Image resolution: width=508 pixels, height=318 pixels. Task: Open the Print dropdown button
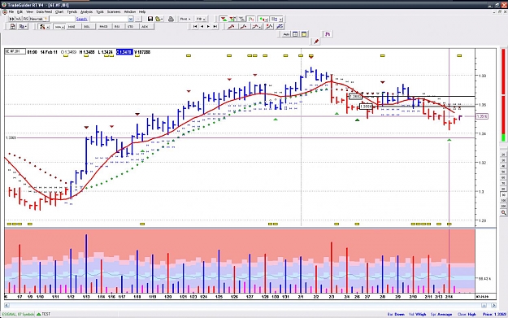coord(185,19)
